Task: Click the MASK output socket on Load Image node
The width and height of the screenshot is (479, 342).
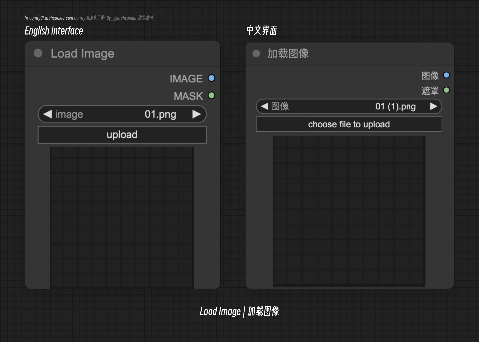Action: click(x=211, y=96)
